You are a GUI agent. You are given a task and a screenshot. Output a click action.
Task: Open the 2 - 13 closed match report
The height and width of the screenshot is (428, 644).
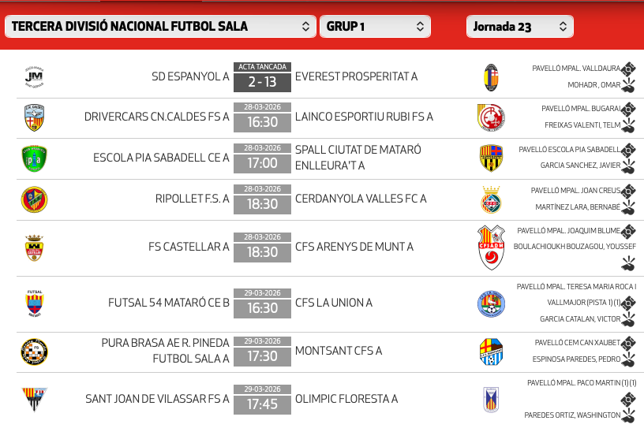tap(262, 81)
